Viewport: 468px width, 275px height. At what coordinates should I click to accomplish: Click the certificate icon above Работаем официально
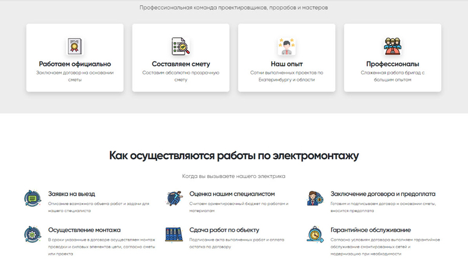coord(75,46)
